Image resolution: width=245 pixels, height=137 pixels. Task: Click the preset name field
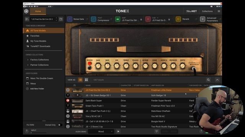[42, 19]
